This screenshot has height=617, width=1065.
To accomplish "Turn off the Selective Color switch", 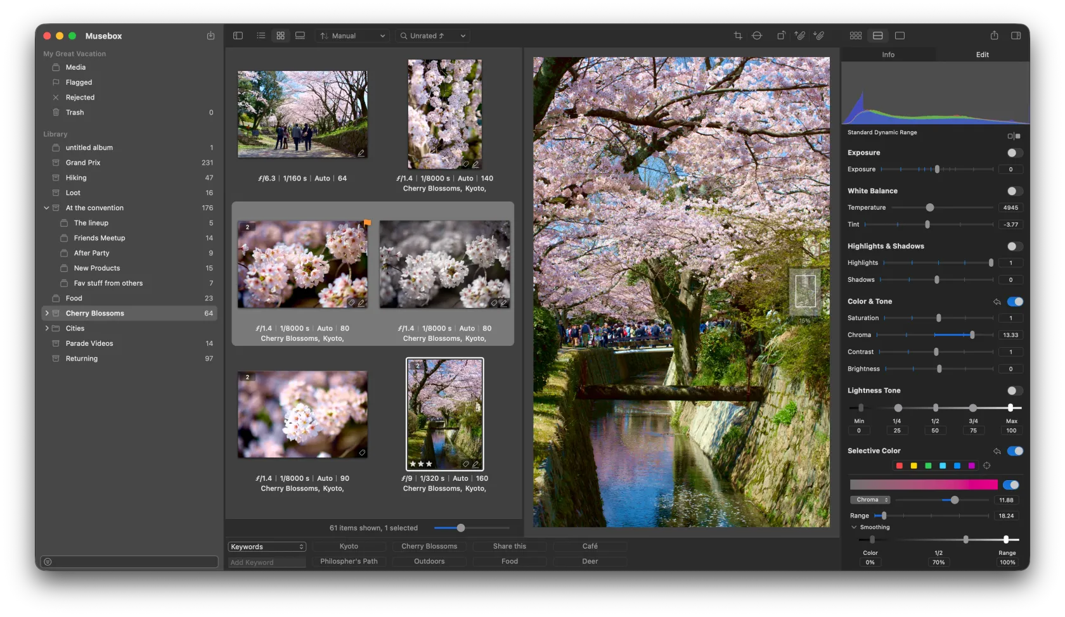I will click(1015, 451).
